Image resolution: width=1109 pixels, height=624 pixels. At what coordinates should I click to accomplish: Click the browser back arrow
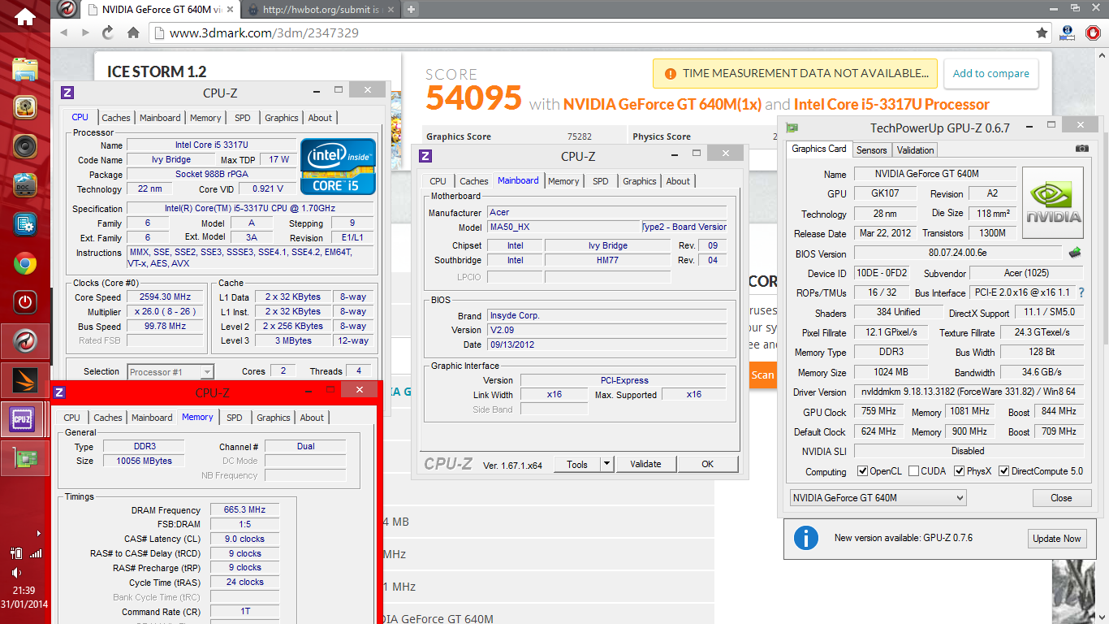click(66, 33)
